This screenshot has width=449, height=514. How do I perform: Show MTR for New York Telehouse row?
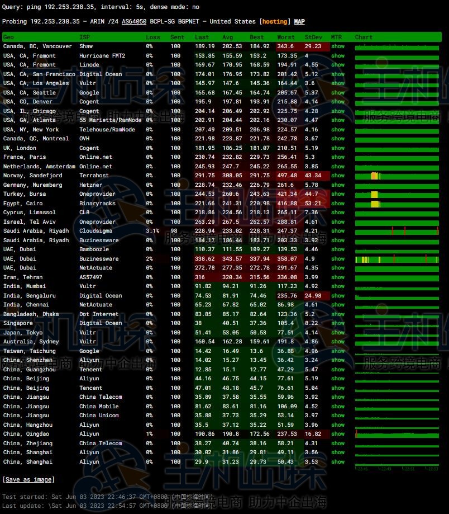338,130
